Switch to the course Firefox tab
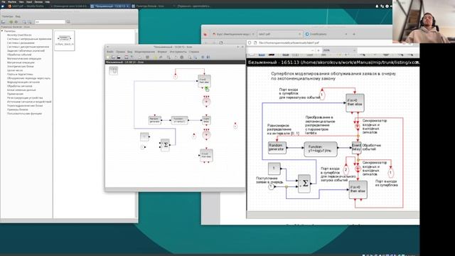This screenshot has height=256, width=455. coord(233,34)
